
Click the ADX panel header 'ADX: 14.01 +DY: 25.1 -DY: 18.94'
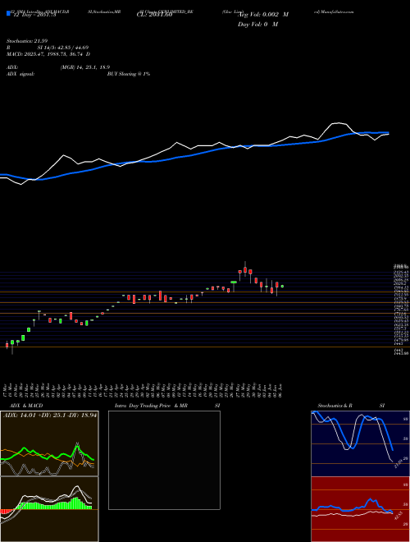click(x=50, y=416)
